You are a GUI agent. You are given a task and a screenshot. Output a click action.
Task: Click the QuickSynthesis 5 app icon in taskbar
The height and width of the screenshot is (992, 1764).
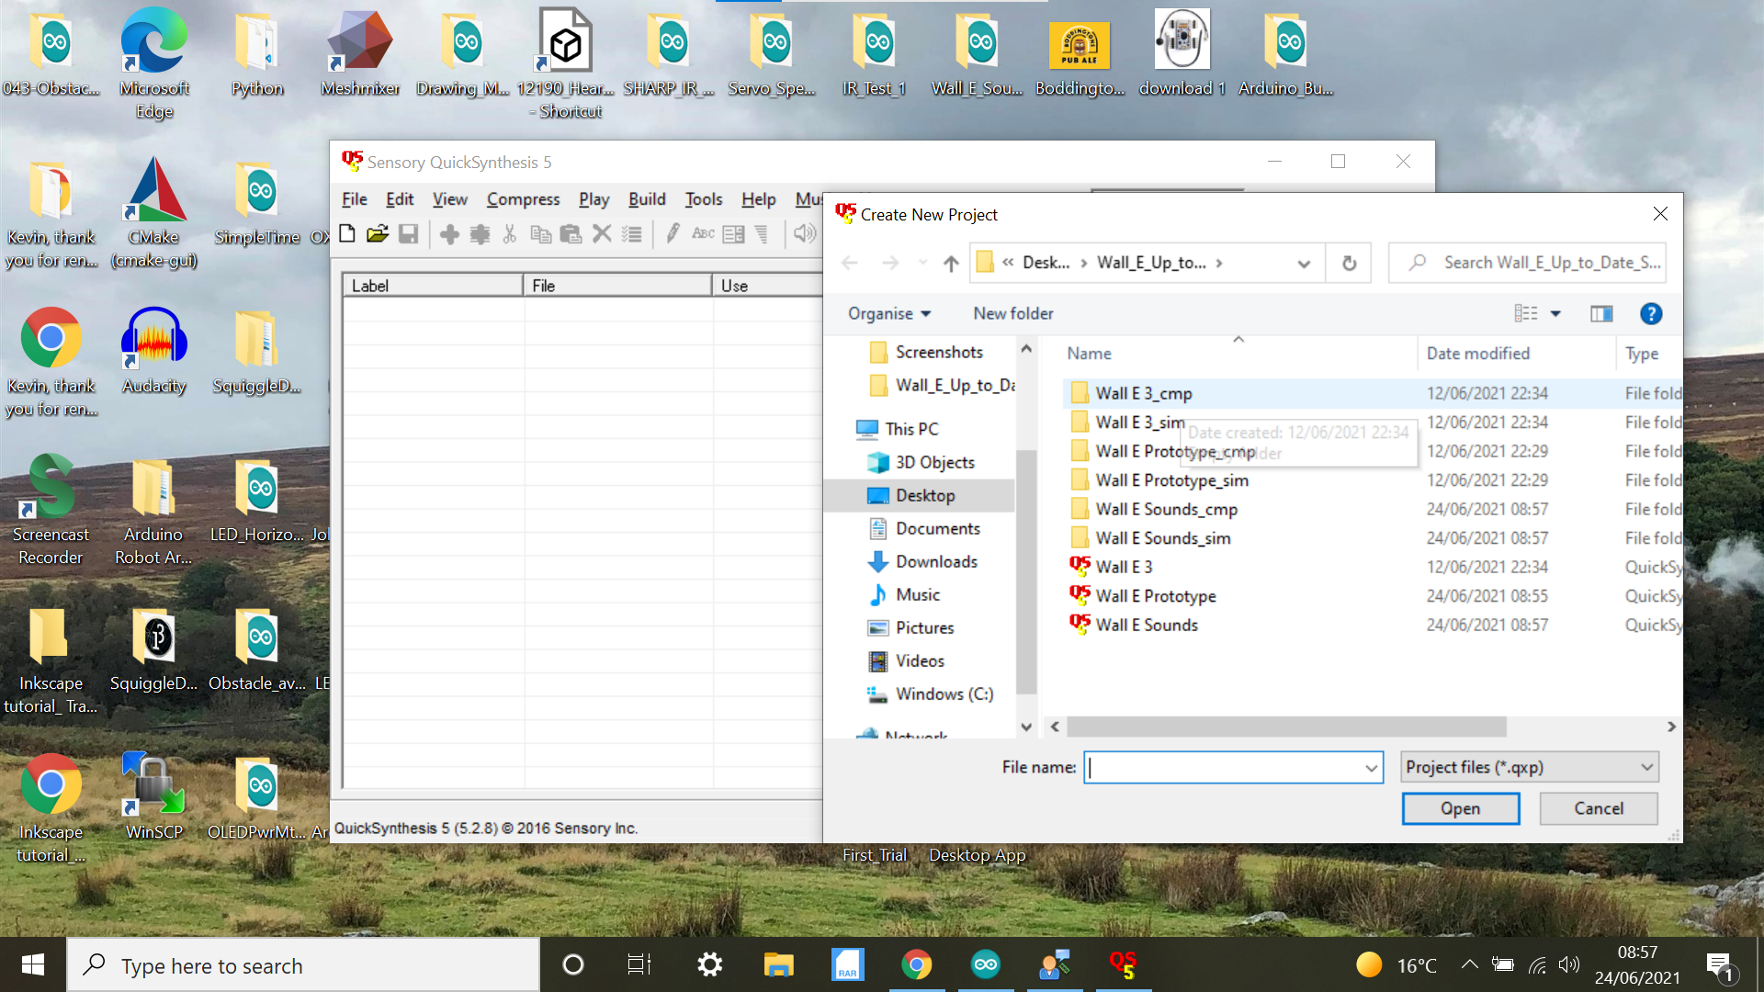(1123, 964)
